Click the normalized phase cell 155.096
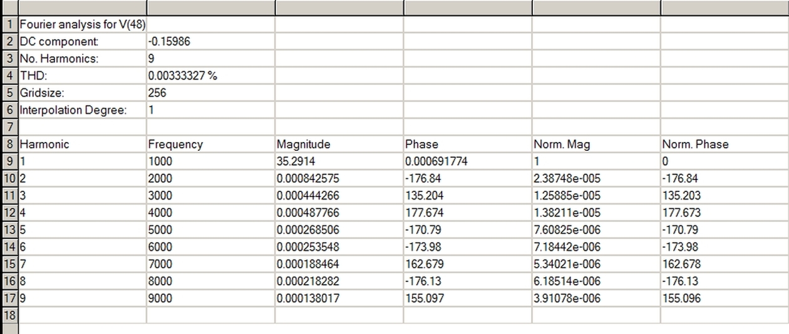 [725, 298]
